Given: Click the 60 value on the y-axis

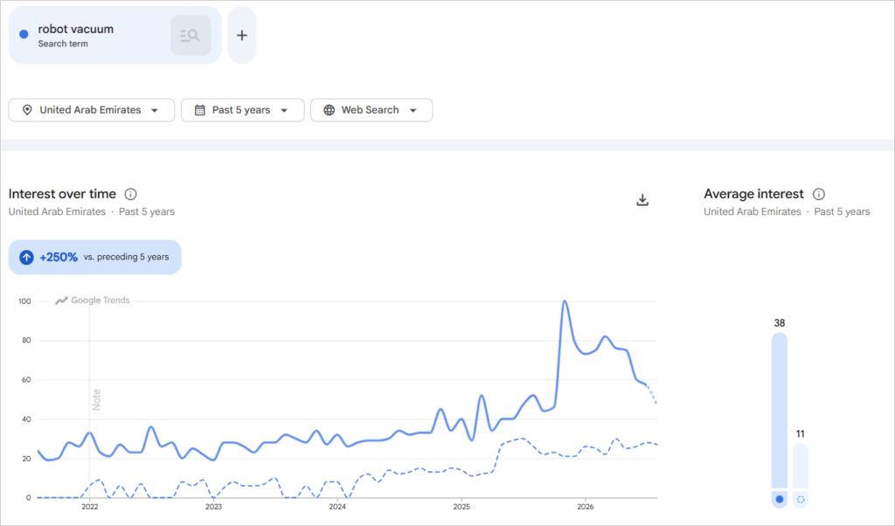Looking at the screenshot, I should [x=26, y=380].
